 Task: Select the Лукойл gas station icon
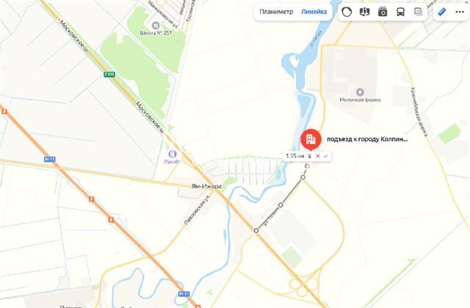point(173,154)
